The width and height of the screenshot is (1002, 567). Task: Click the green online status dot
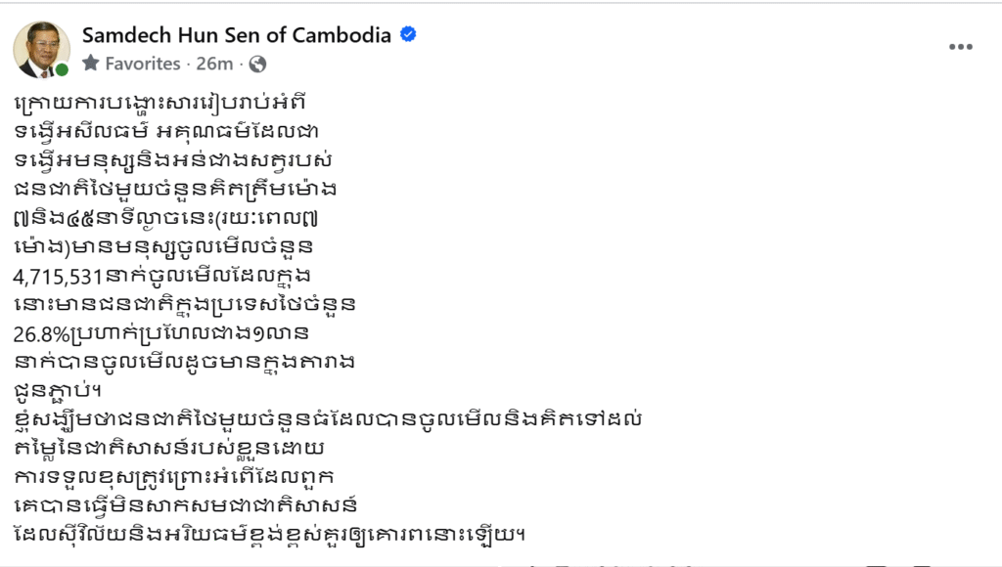tap(63, 70)
